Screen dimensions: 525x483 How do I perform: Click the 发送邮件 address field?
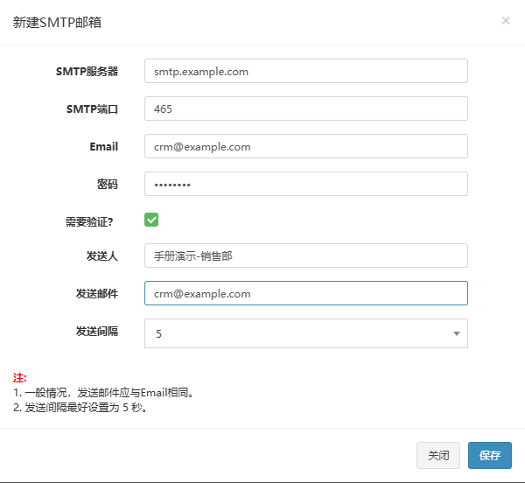(306, 293)
